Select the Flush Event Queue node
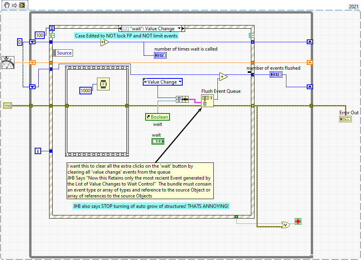Viewport: 361px width, 260px height. click(x=207, y=101)
